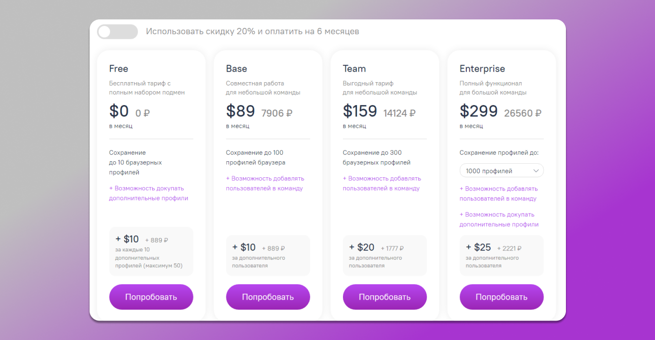Select the Free plan title
The image size is (655, 340).
click(x=119, y=69)
